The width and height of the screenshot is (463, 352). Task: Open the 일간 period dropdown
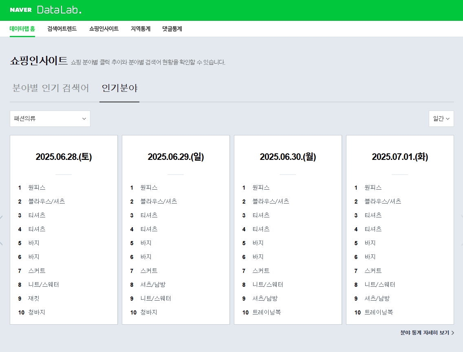(x=441, y=119)
